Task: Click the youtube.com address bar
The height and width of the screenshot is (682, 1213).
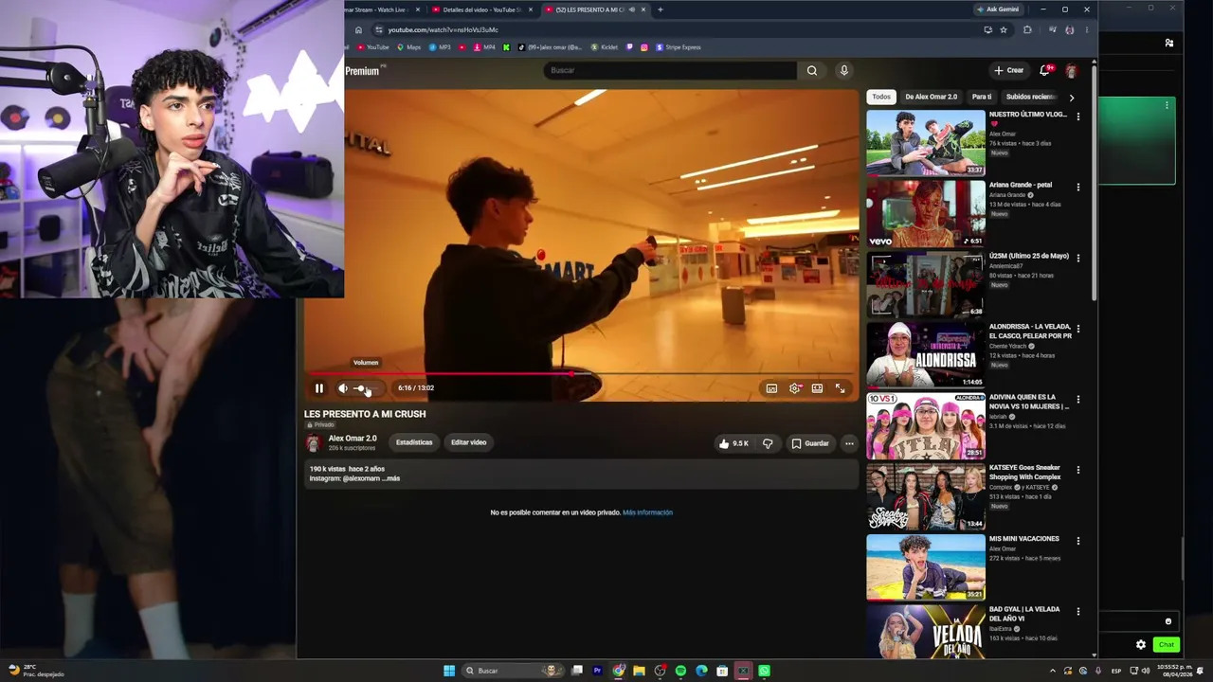Action: coord(678,29)
